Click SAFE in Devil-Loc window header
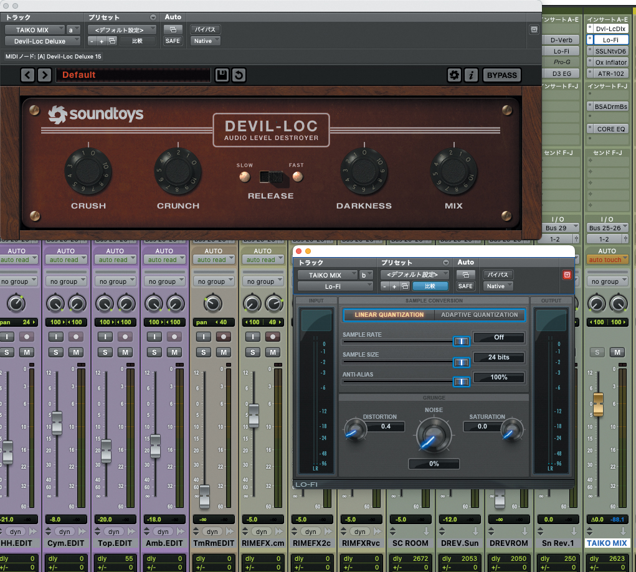This screenshot has width=636, height=572. (x=173, y=41)
